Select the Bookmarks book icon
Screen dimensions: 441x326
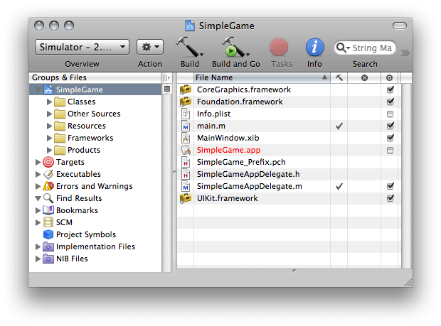click(x=48, y=210)
